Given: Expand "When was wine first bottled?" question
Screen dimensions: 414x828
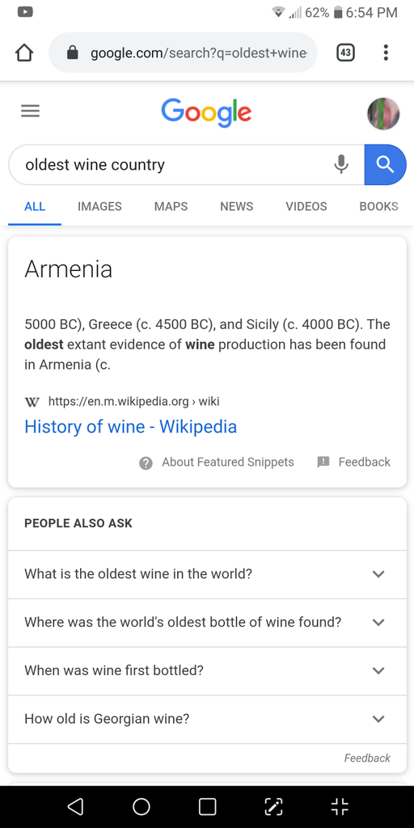Looking at the screenshot, I should pyautogui.click(x=207, y=671).
